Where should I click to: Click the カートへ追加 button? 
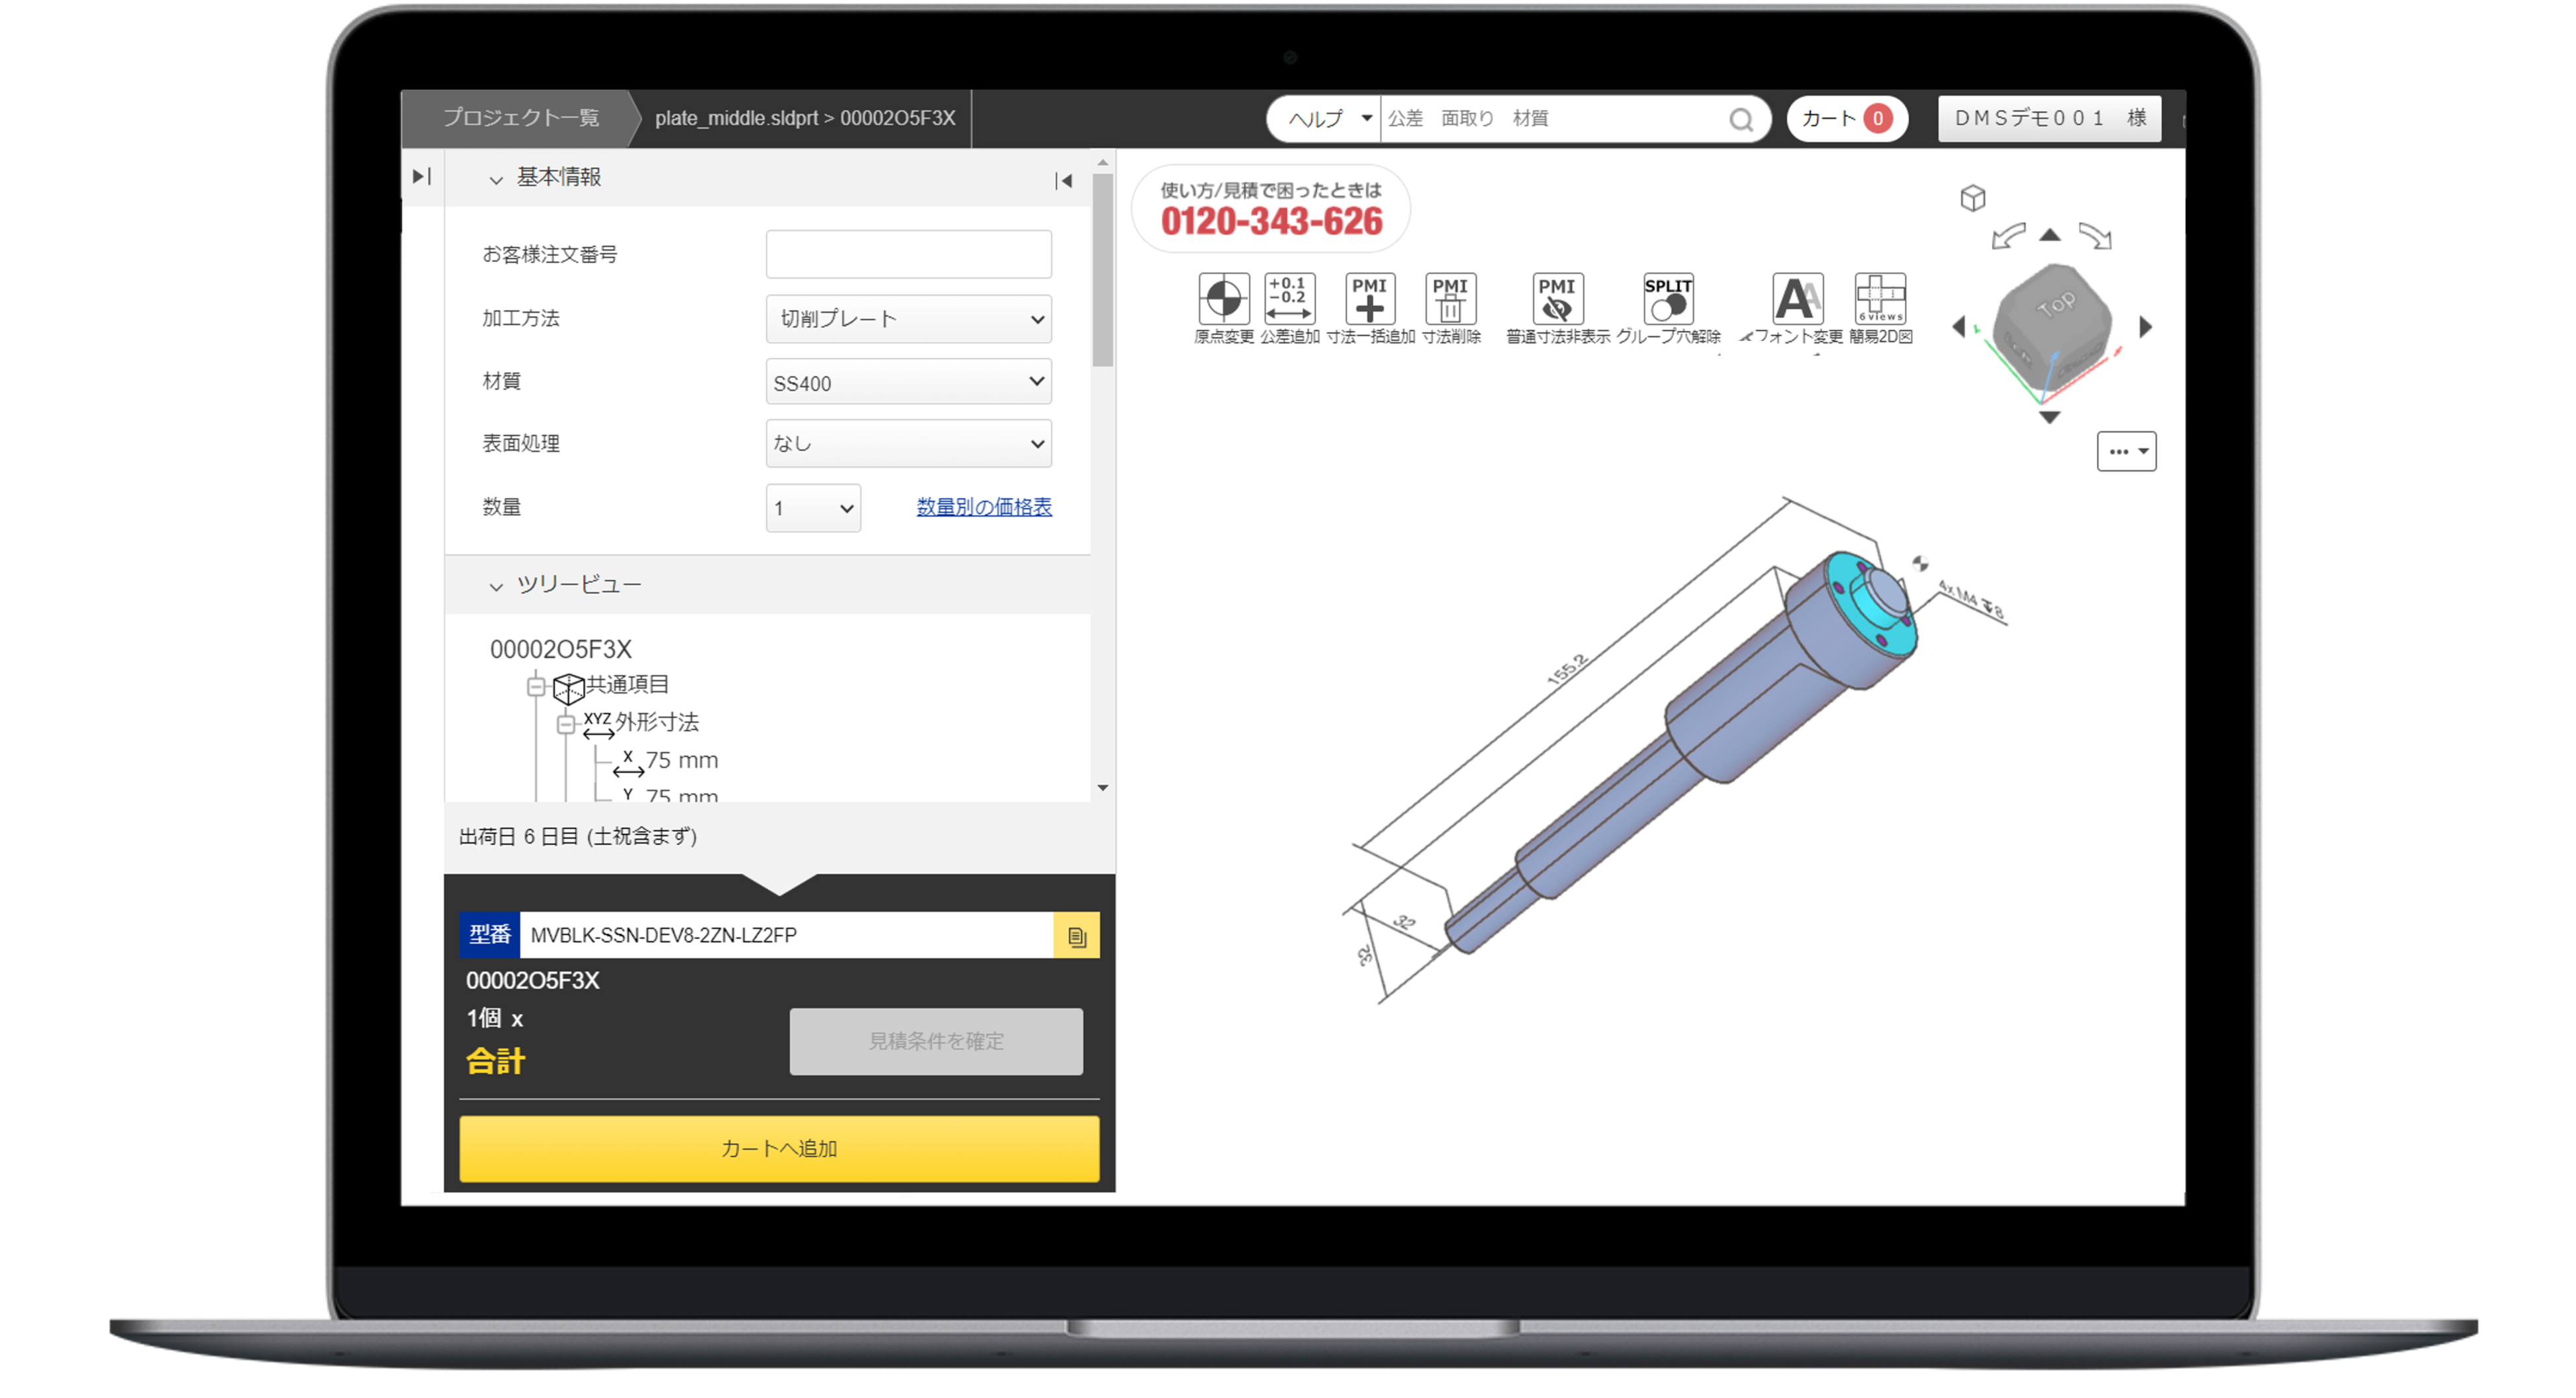coord(779,1149)
